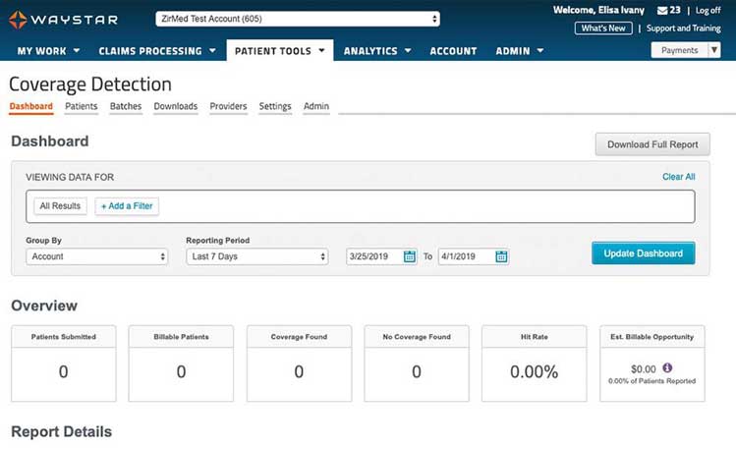736x449 pixels.
Task: Switch to the Patients tab
Action: (x=81, y=106)
